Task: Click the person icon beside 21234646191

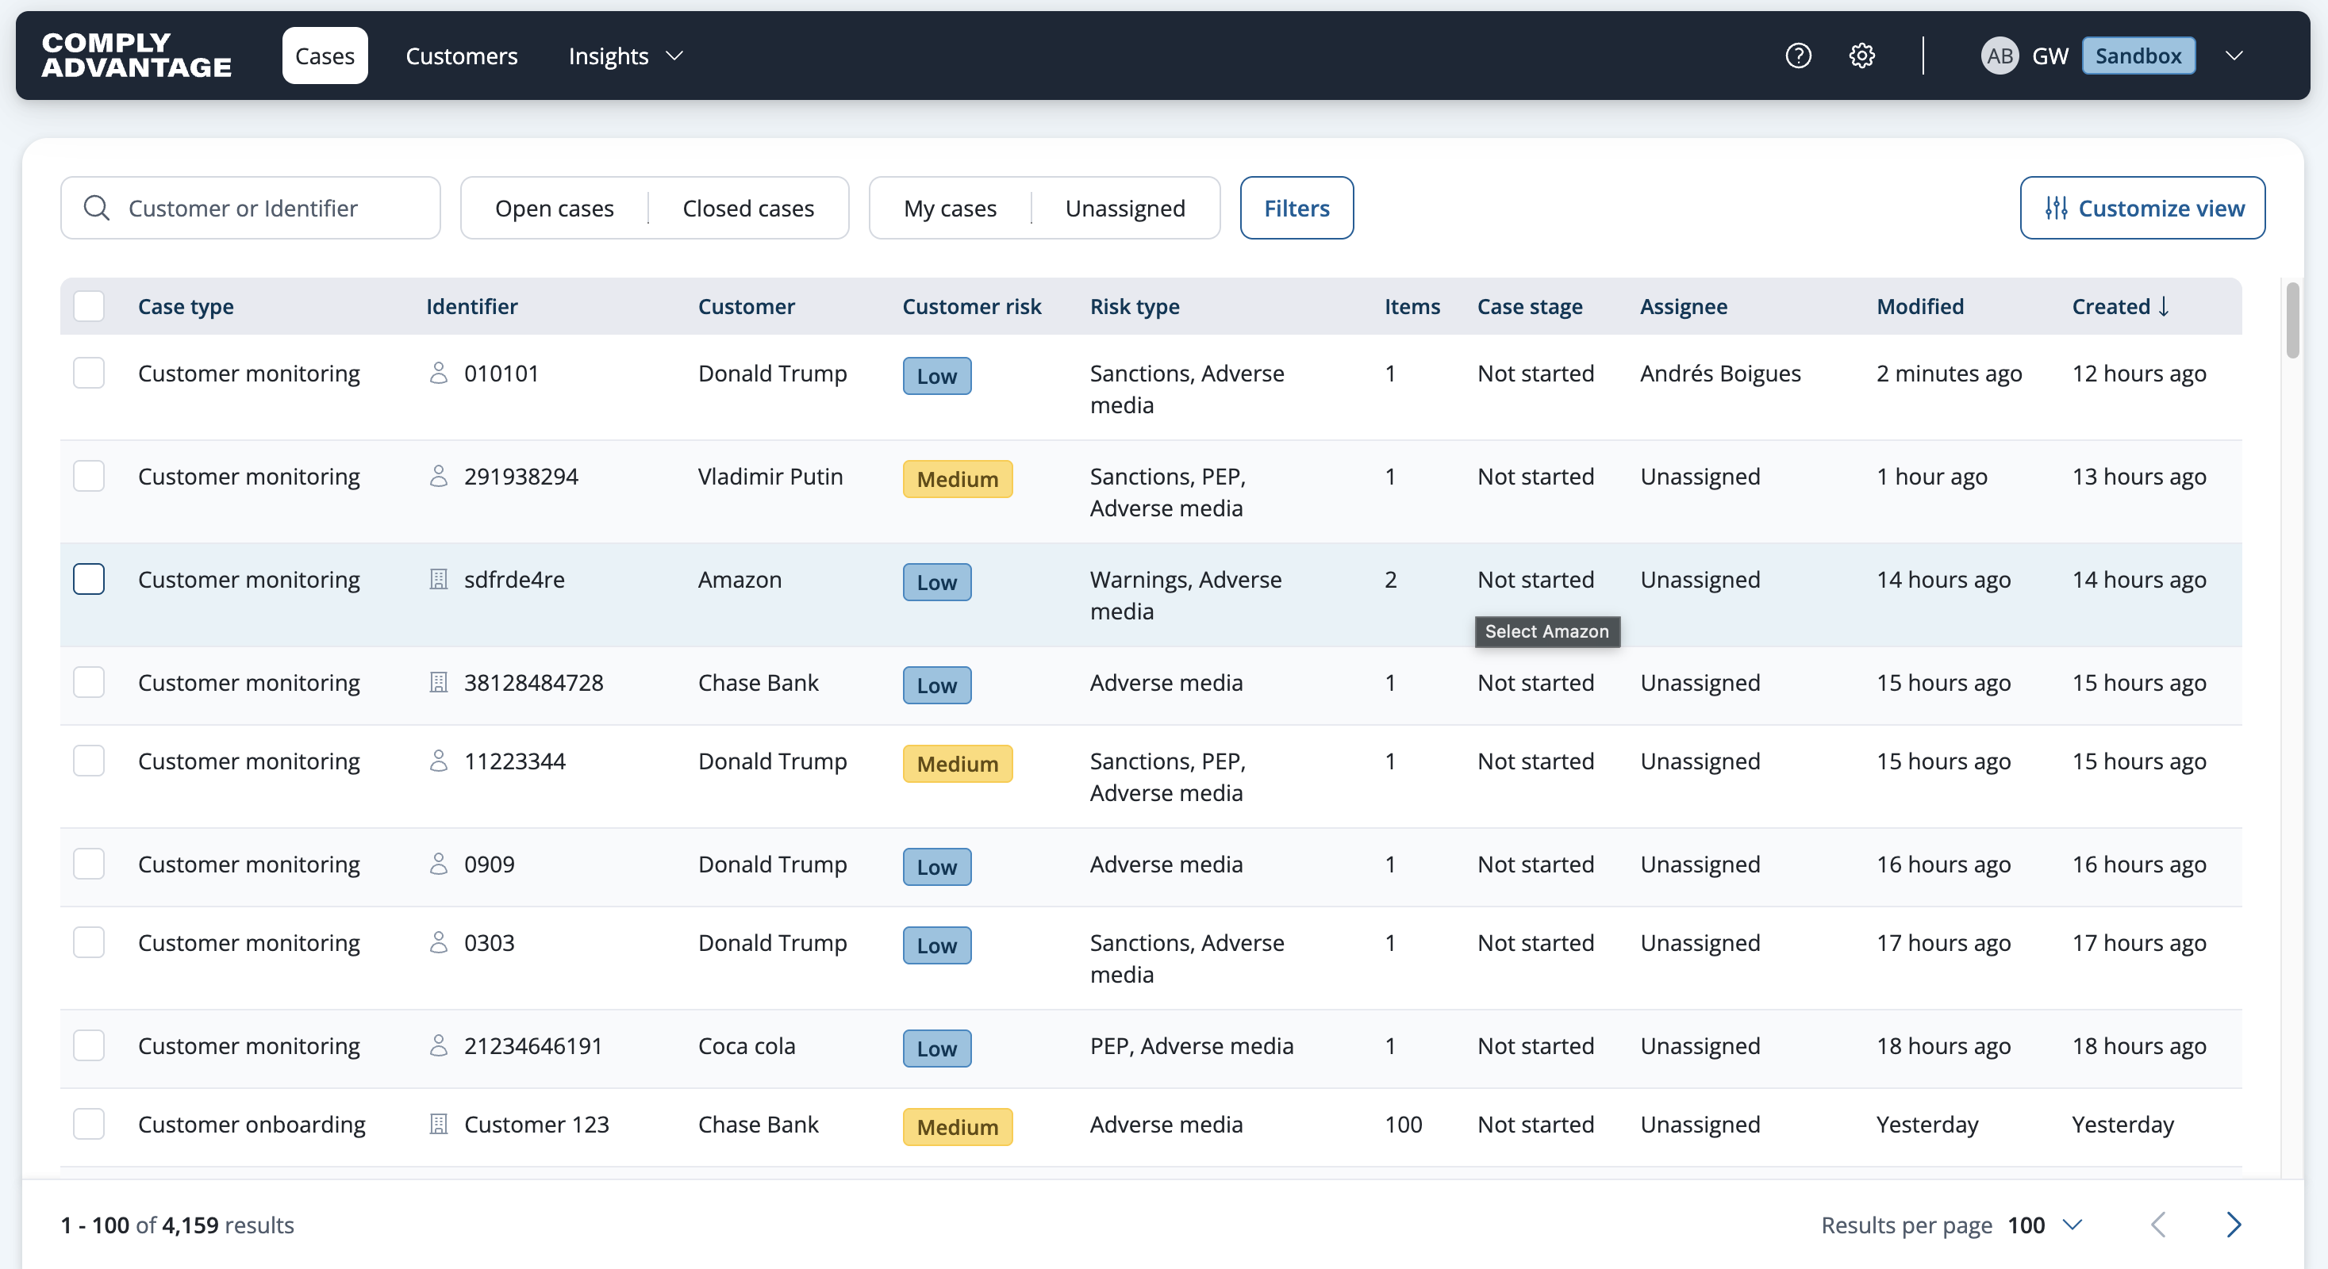Action: tap(438, 1045)
